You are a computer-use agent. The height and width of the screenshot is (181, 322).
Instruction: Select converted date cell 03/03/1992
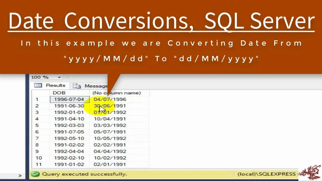pyautogui.click(x=119, y=125)
